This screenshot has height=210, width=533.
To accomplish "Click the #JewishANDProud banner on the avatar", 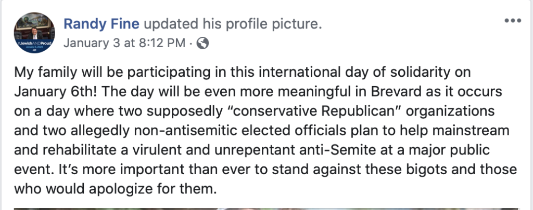I will tap(35, 40).
